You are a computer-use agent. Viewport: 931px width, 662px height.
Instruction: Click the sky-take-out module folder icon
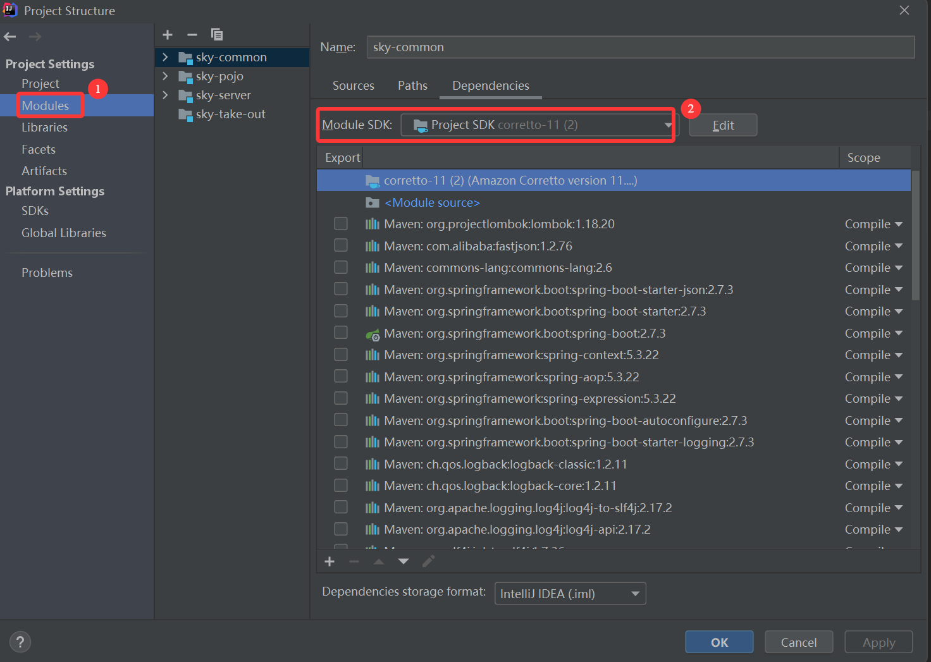tap(185, 115)
